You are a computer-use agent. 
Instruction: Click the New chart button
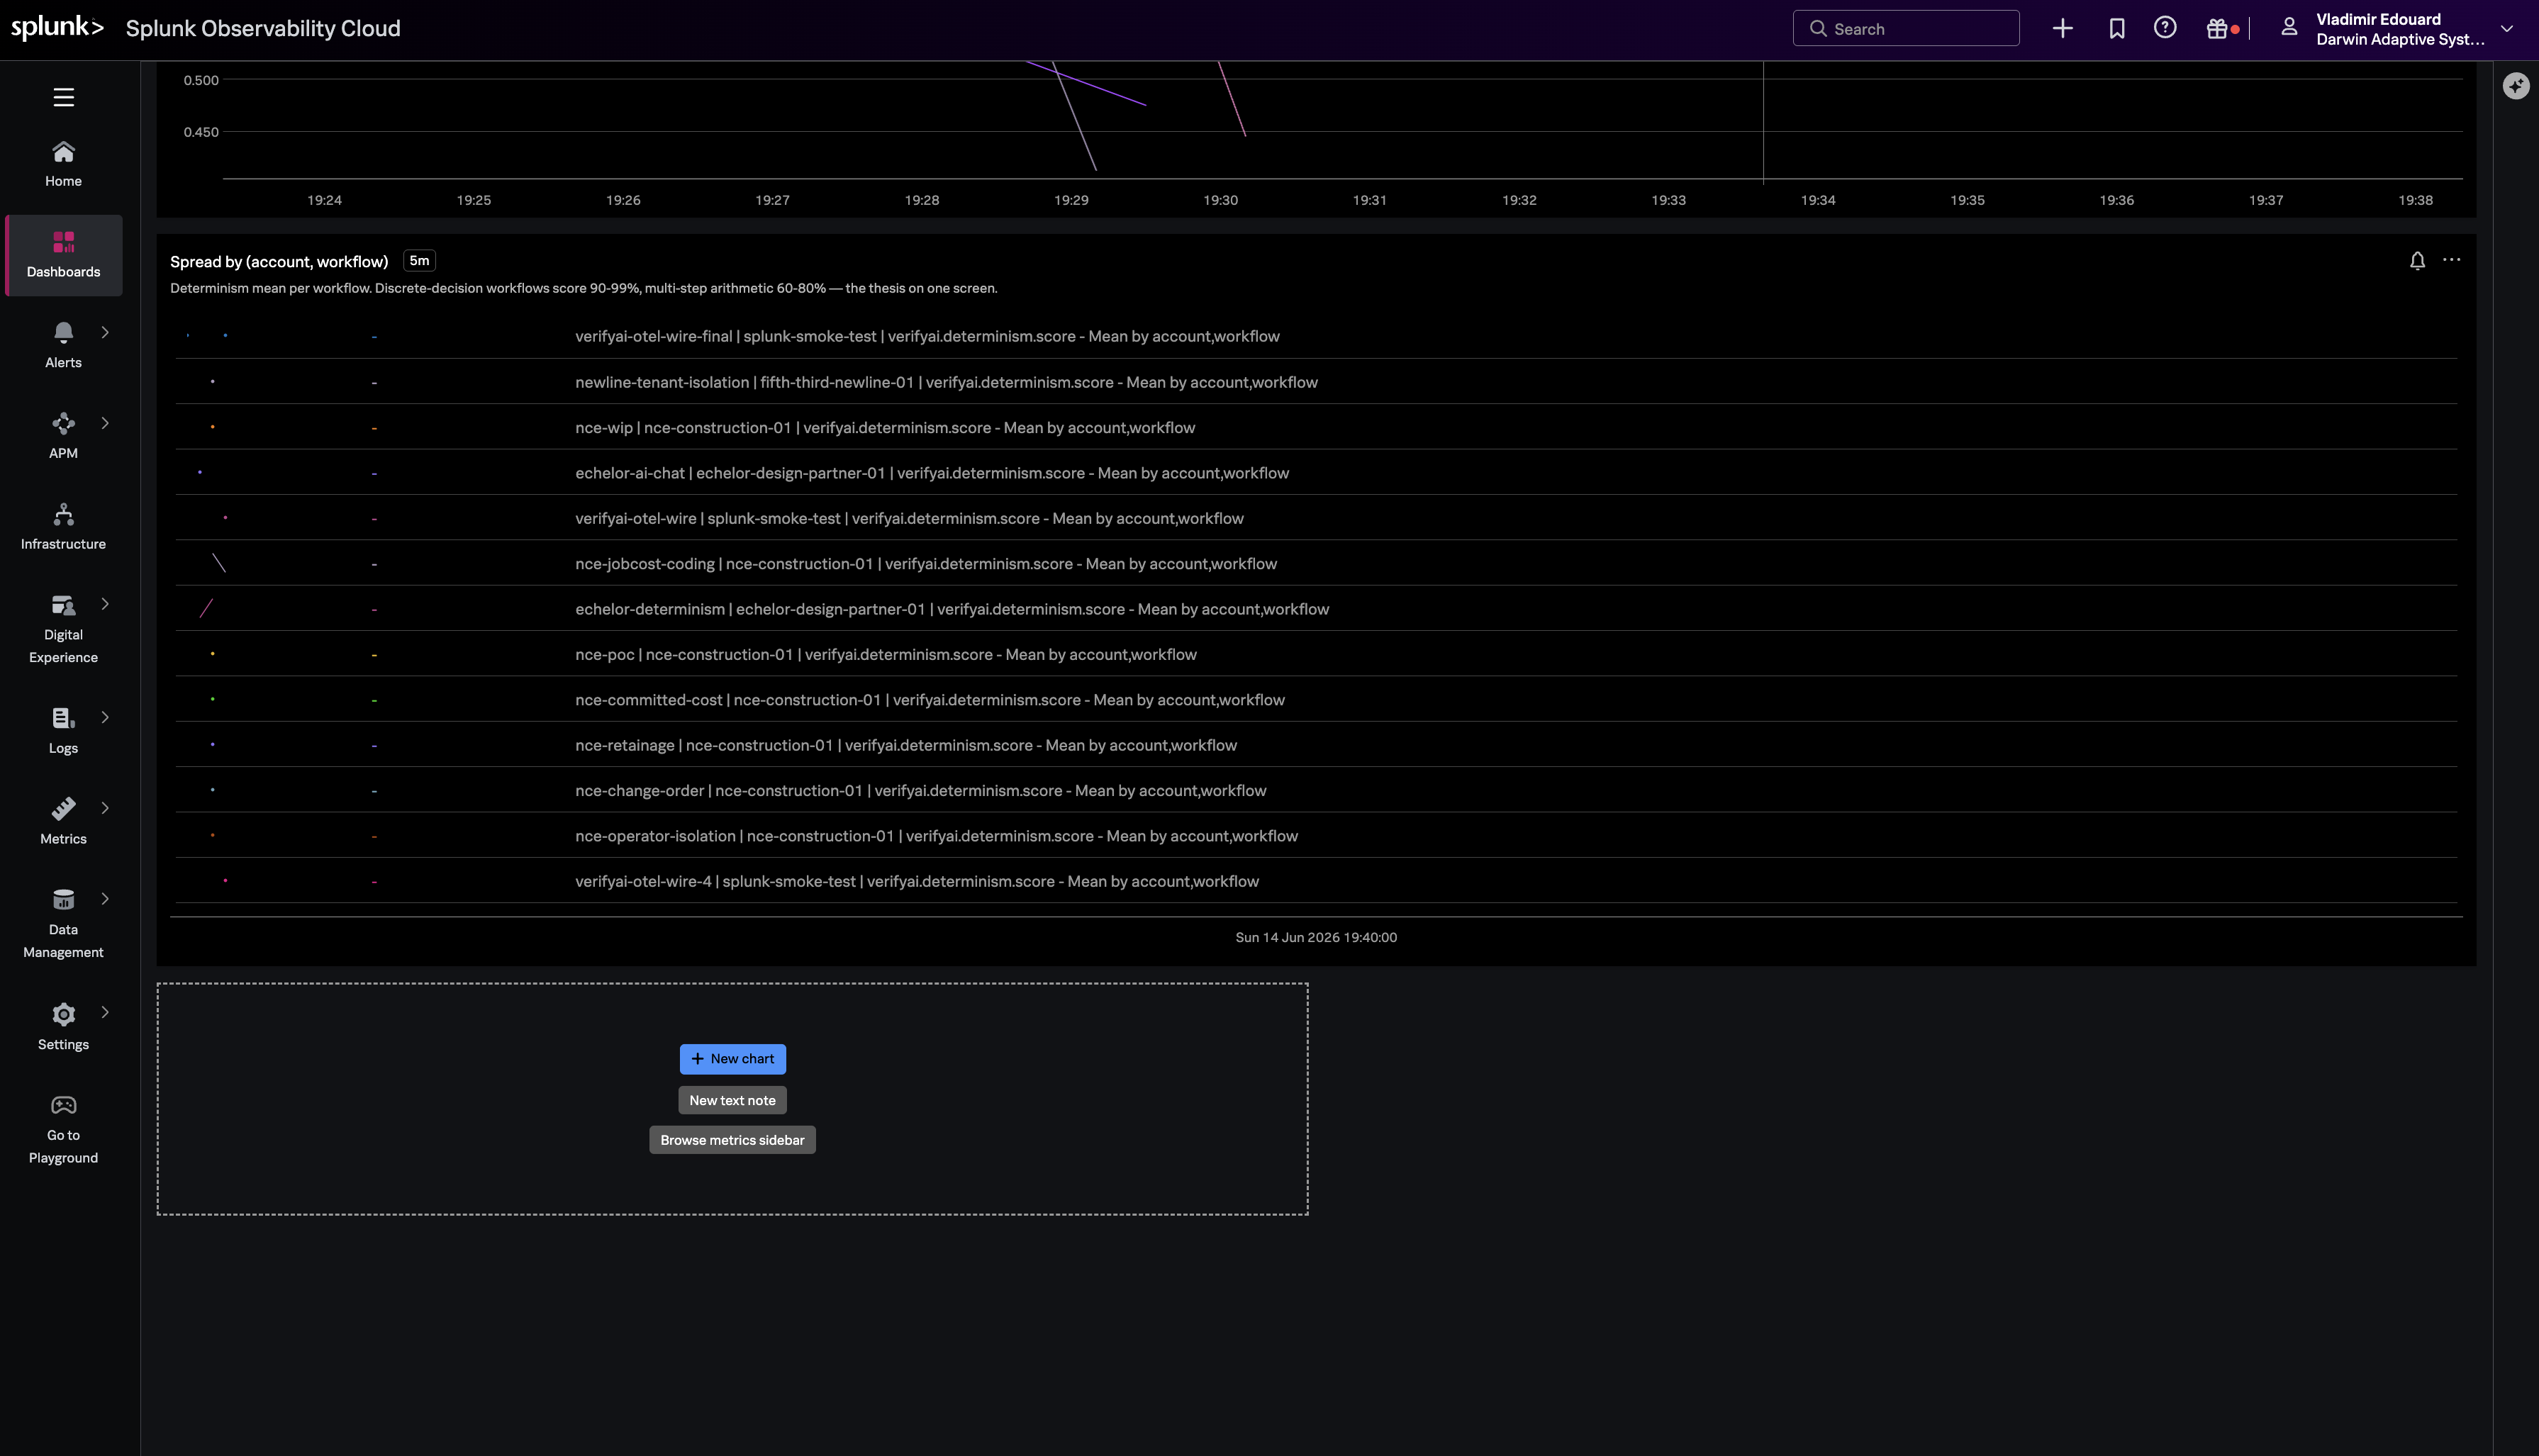point(732,1059)
